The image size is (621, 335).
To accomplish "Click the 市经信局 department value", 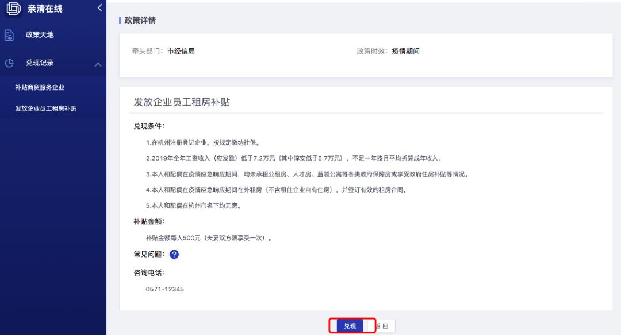I will 181,51.
